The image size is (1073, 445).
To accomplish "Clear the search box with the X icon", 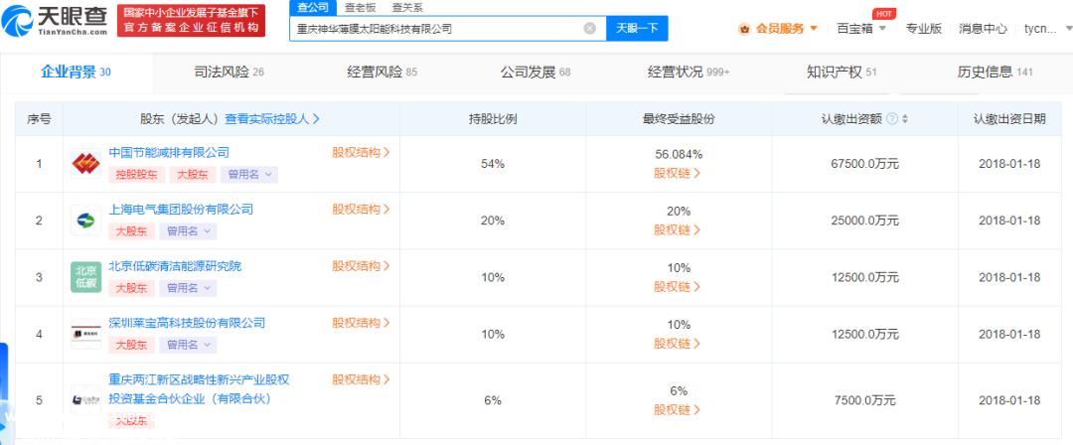I will coord(590,29).
